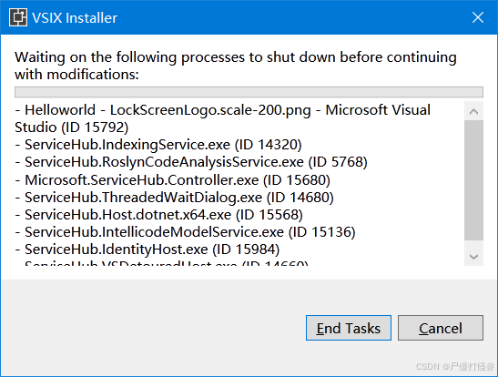The height and width of the screenshot is (377, 498).
Task: Click the process list scroll up arrow
Action: 473,111
